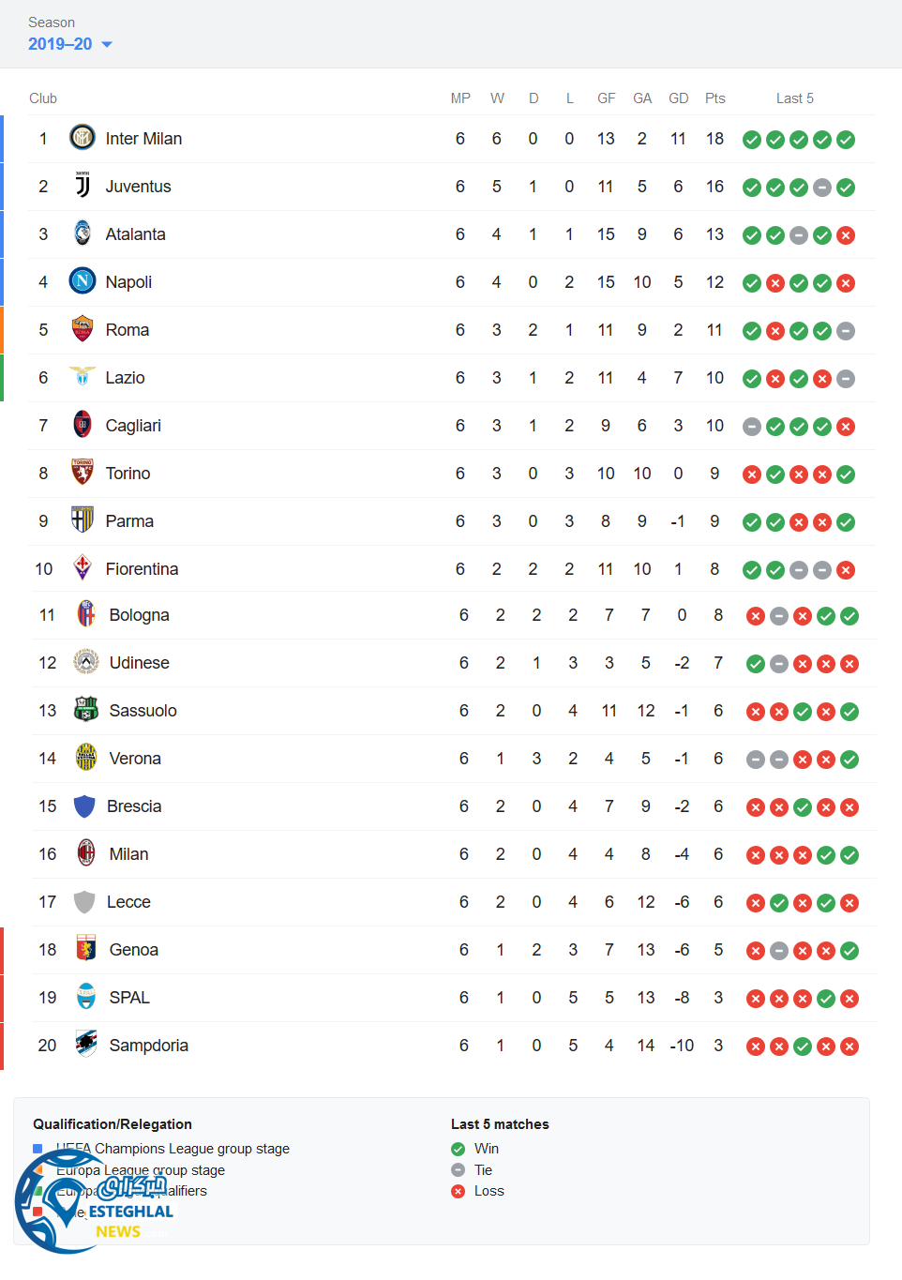Click the Inter Milan club crest

click(x=83, y=138)
